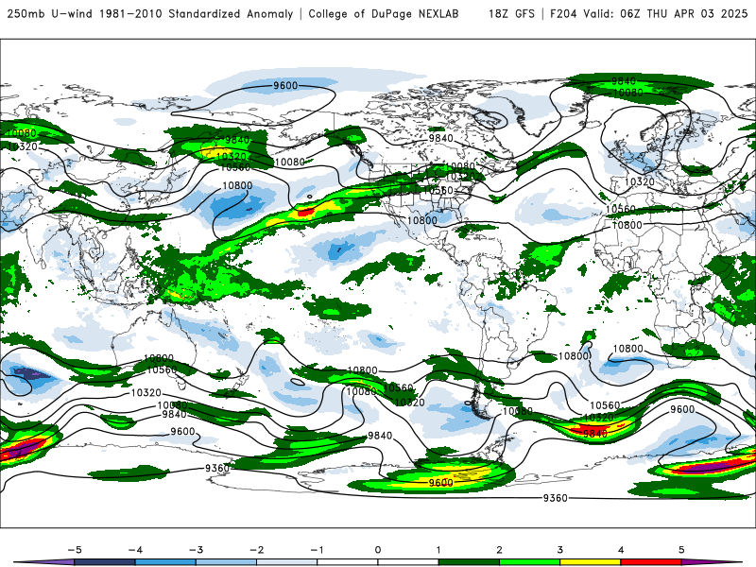This screenshot has height=567, width=756.
Task: Click the '0' colorbar tick label
Action: coord(378,550)
